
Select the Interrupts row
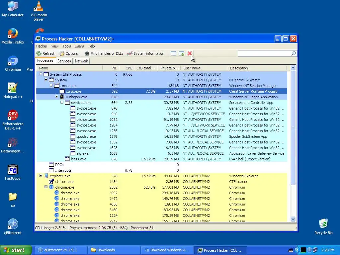tap(162, 170)
